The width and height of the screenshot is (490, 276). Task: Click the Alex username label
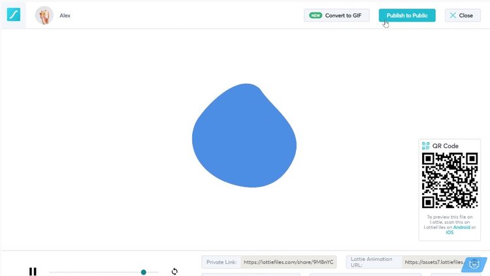[65, 16]
